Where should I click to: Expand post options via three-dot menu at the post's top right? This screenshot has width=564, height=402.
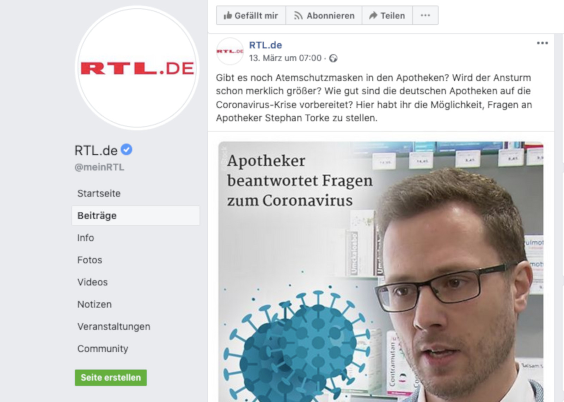pos(542,43)
